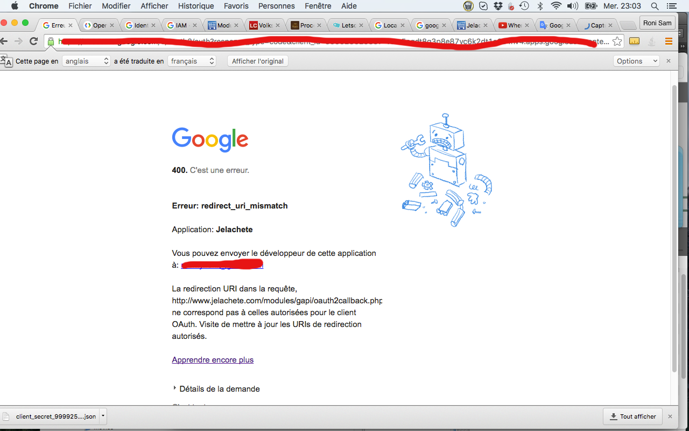Close the Erreur tab
Viewport: 689px width, 431px height.
[70, 25]
